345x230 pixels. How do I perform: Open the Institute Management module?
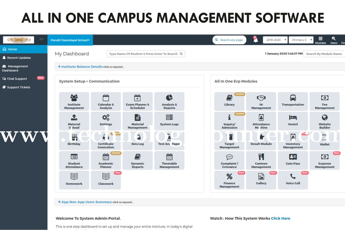click(x=74, y=101)
